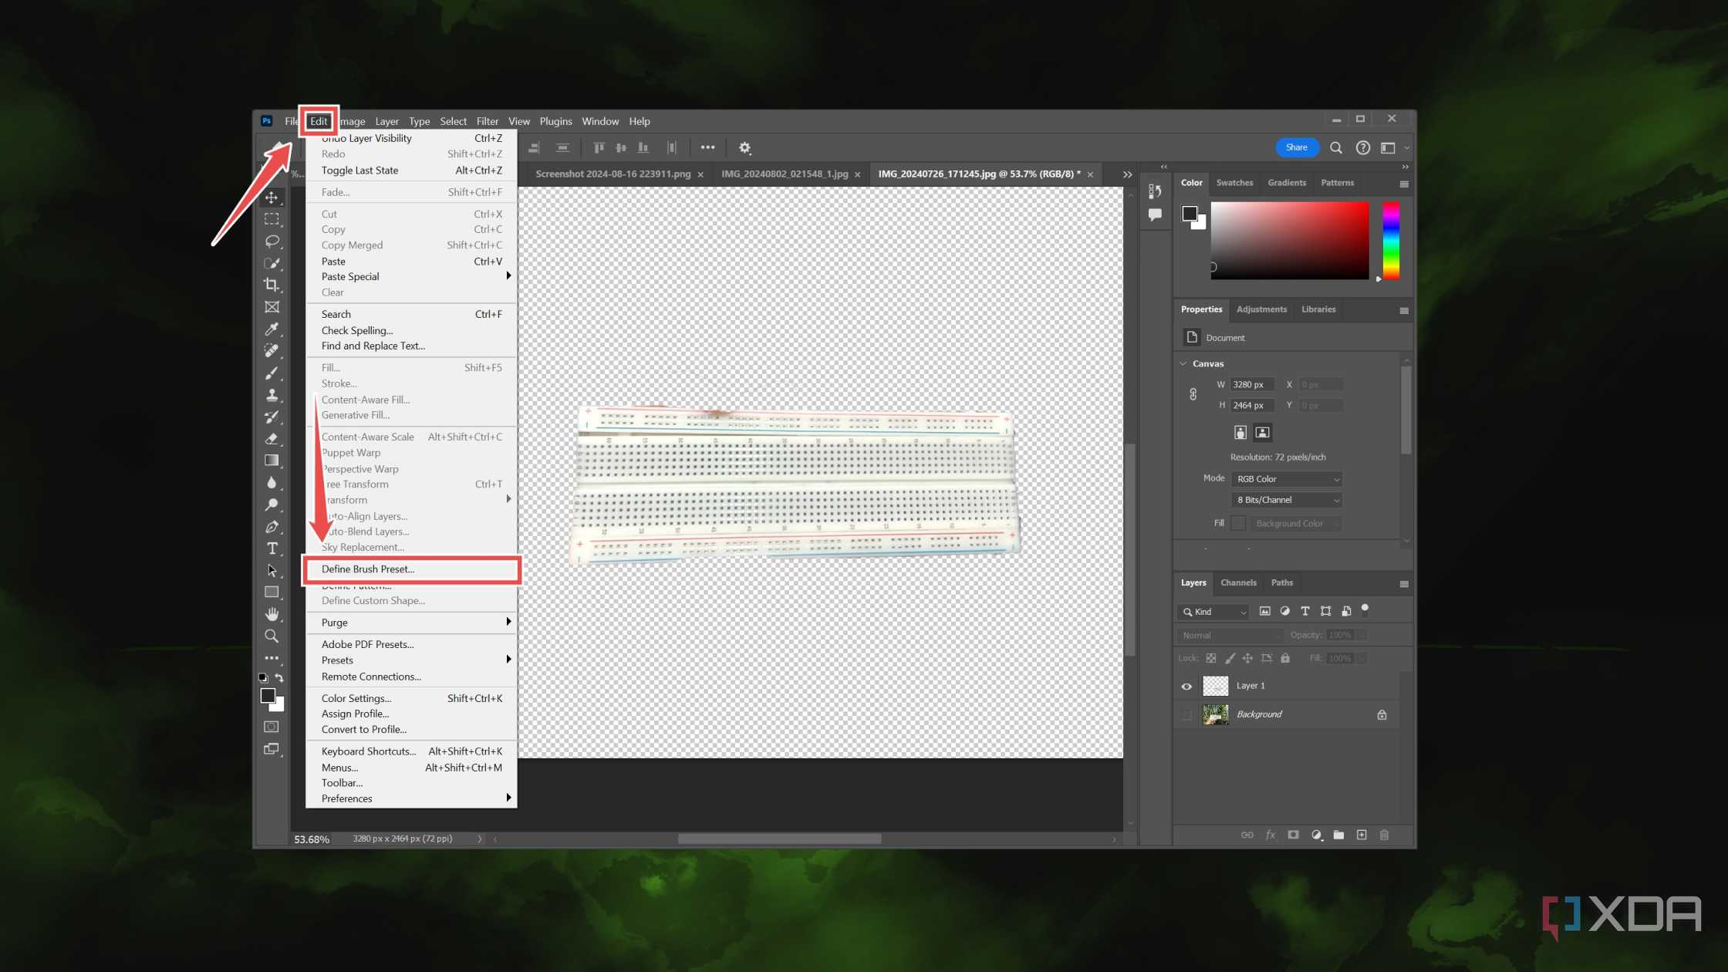Select the Move tool
The image size is (1728, 972).
tap(272, 197)
